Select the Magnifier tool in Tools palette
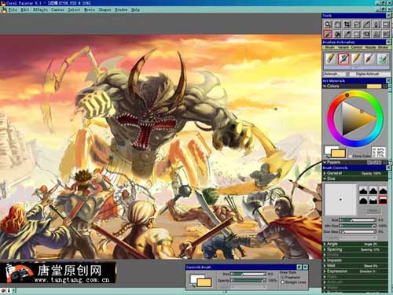 (x=328, y=24)
